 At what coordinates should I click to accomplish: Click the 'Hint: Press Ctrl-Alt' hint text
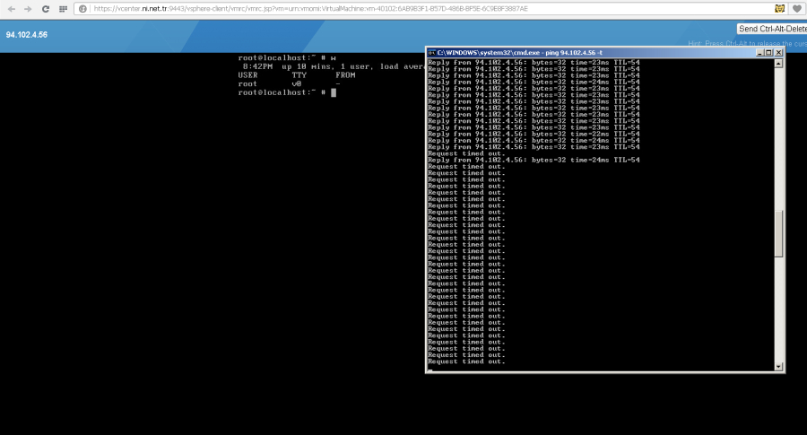(x=747, y=44)
